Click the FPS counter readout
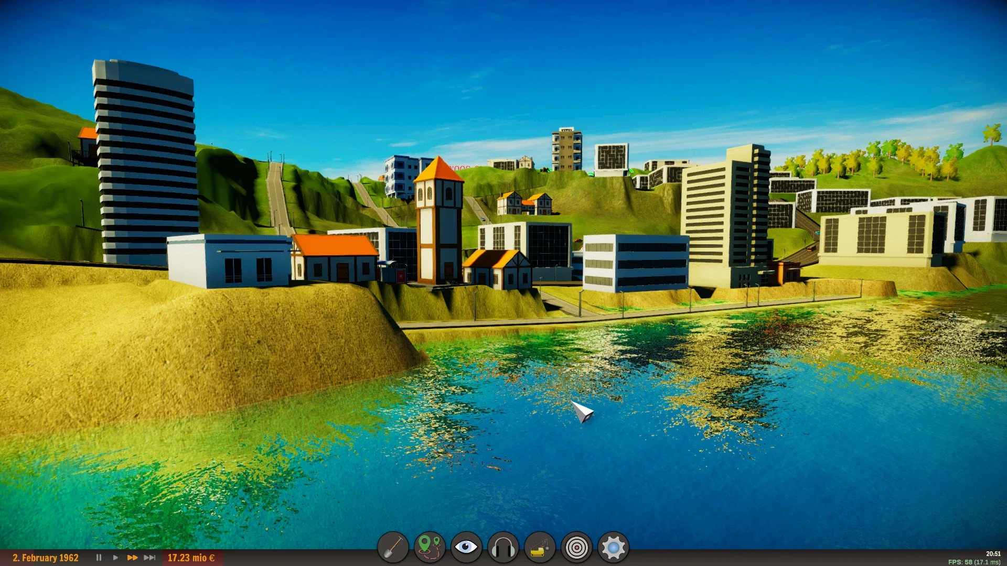 tap(973, 562)
